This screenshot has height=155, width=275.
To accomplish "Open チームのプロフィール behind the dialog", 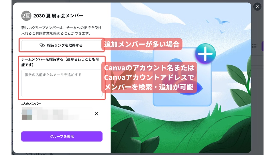I will pyautogui.click(x=35, y=154).
